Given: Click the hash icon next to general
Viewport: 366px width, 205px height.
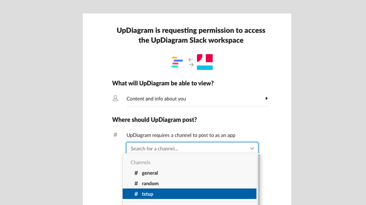Looking at the screenshot, I should tap(136, 173).
